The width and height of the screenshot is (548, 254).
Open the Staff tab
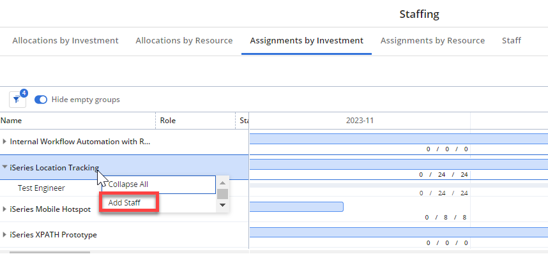click(x=512, y=41)
